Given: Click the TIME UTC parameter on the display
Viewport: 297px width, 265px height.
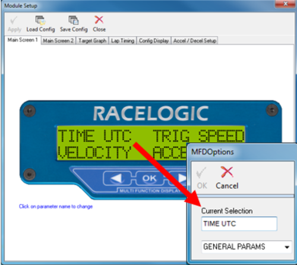Looking at the screenshot, I should click(94, 135).
